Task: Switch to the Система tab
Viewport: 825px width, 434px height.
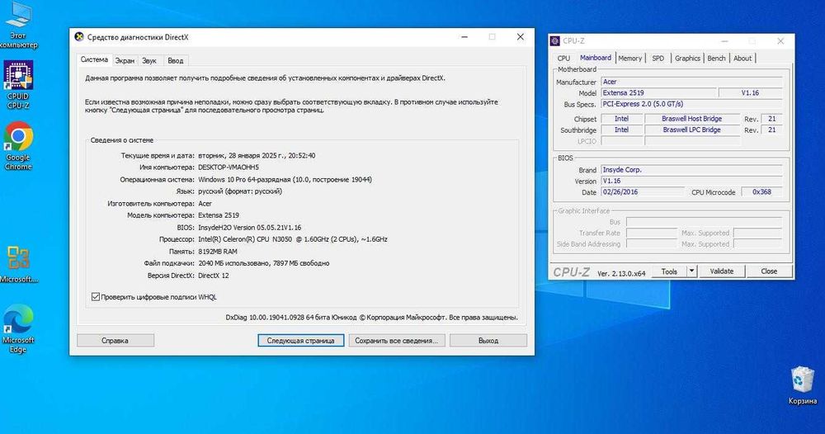Action: click(94, 59)
